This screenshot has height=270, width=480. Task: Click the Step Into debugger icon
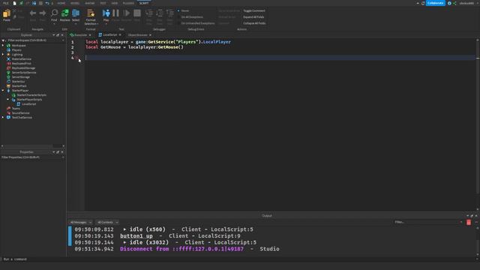149,13
